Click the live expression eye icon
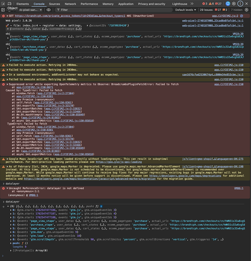 [x=49, y=10]
